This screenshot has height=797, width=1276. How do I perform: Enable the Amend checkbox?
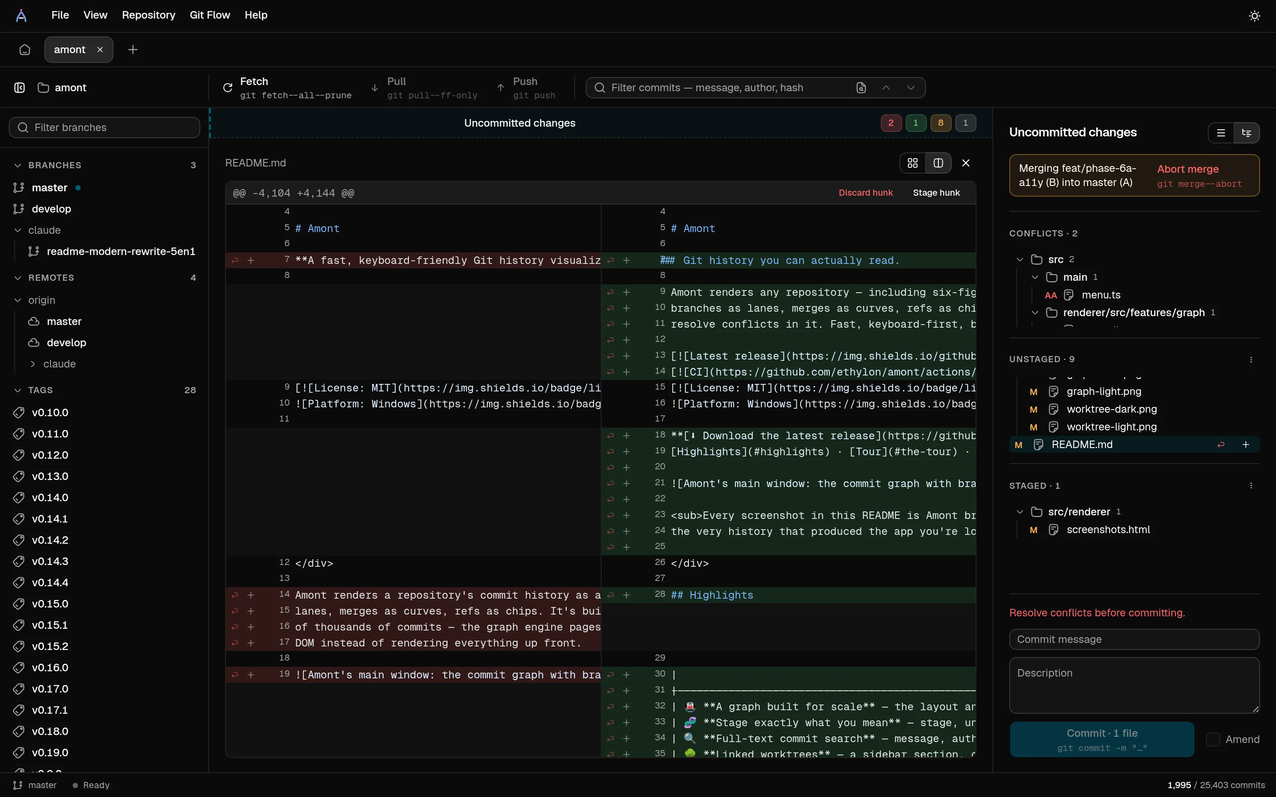(1213, 739)
